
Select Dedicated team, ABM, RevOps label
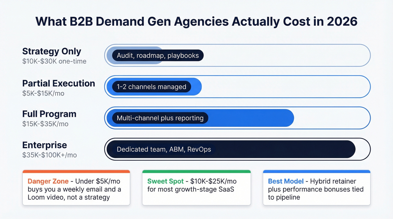click(x=164, y=149)
